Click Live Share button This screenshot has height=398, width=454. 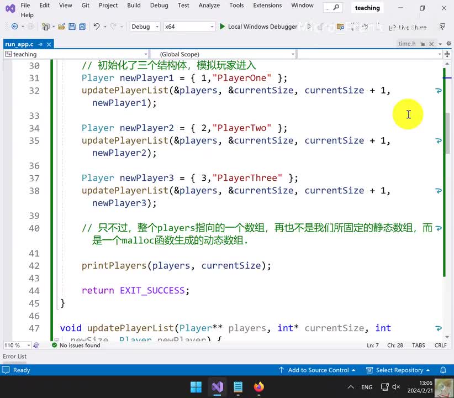coord(408,27)
